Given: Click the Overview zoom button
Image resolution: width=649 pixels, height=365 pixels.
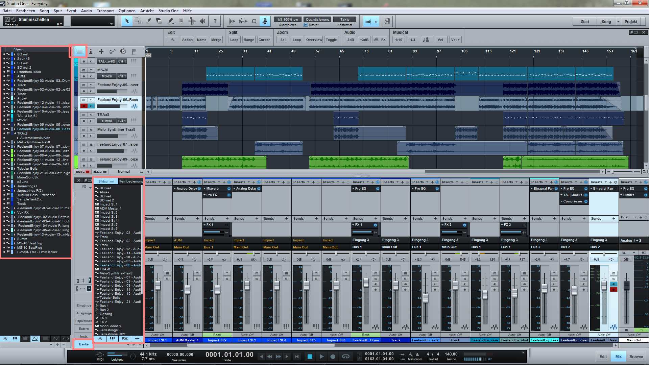Looking at the screenshot, I should click(x=314, y=40).
